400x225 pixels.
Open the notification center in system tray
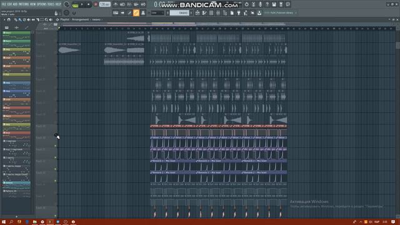click(x=393, y=222)
